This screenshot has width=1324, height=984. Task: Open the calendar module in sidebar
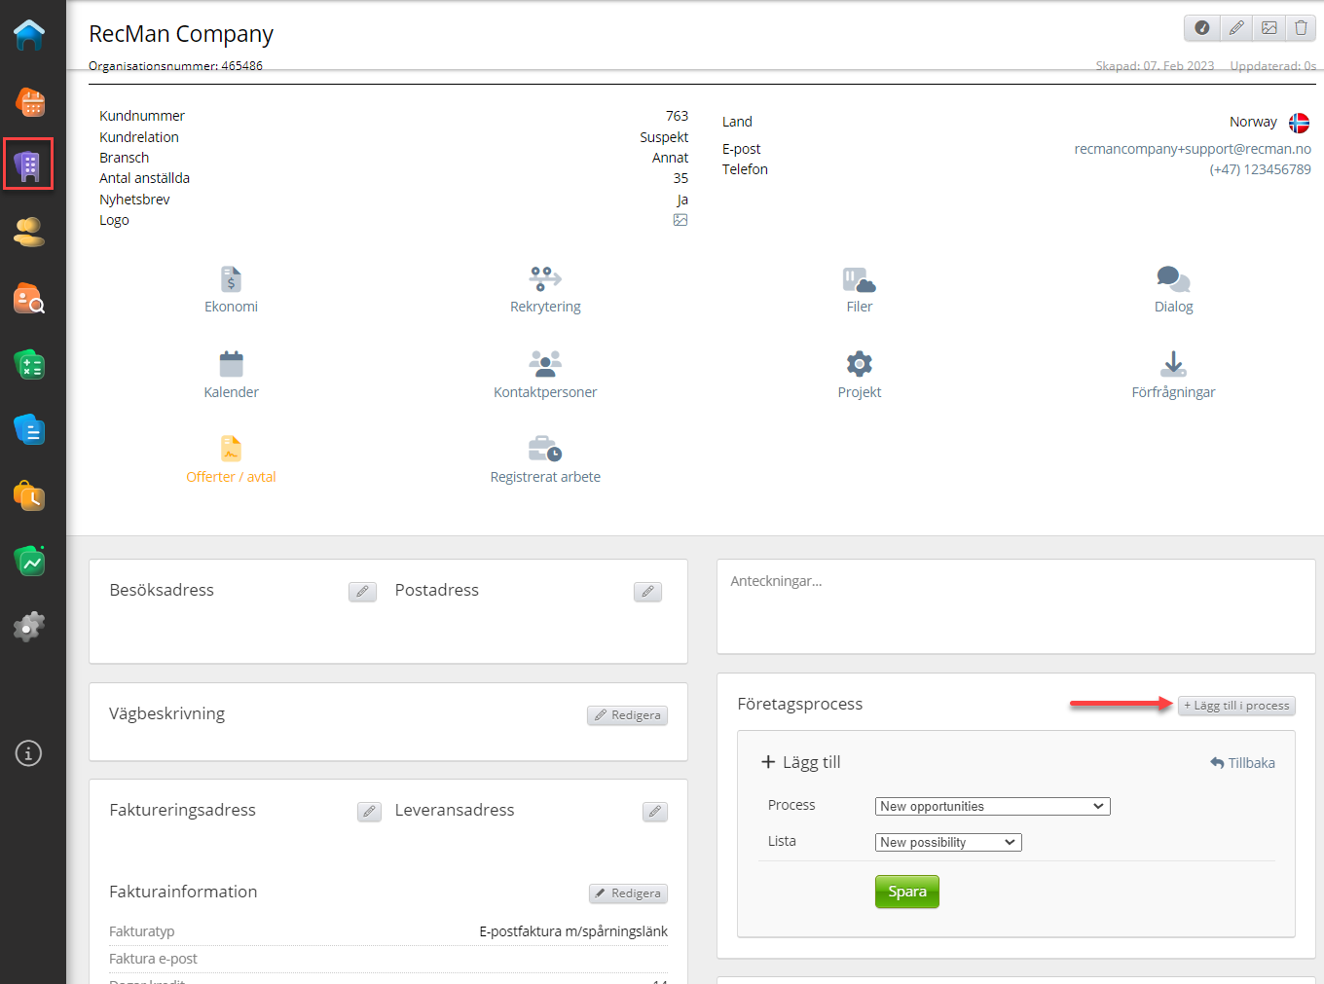point(30,102)
